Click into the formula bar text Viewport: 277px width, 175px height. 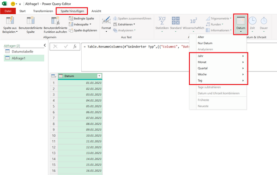click(x=136, y=47)
